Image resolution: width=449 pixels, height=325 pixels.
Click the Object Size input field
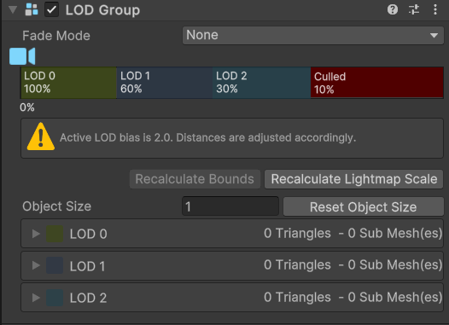coord(230,206)
